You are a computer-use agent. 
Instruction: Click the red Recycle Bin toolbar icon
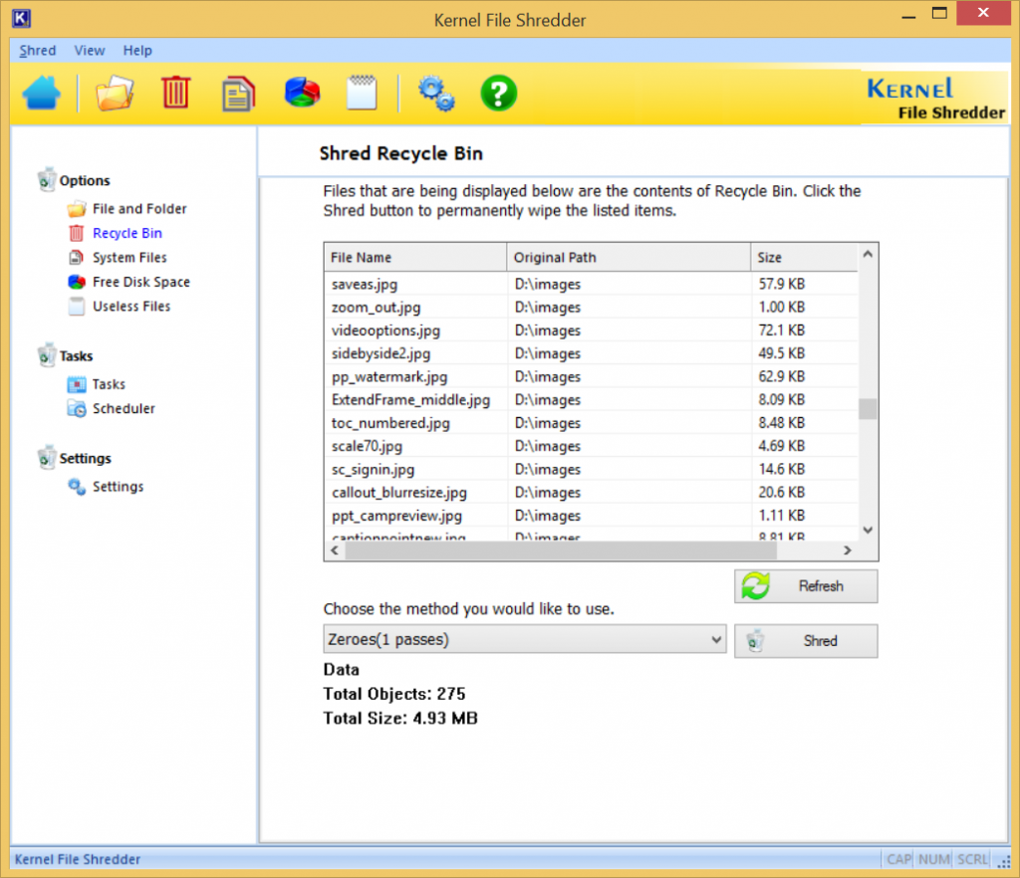(175, 94)
